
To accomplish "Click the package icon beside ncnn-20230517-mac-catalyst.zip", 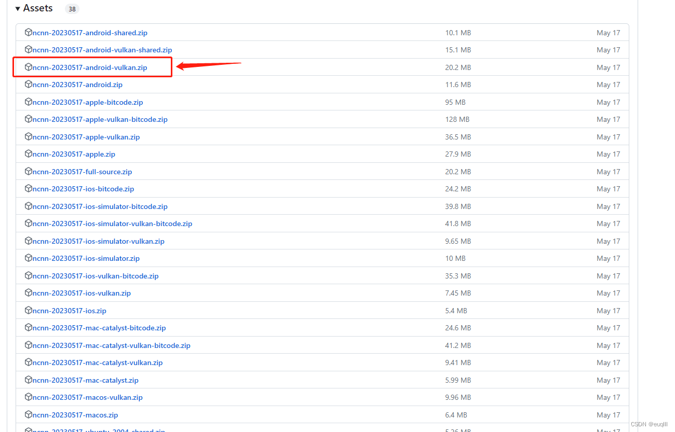I will [29, 380].
